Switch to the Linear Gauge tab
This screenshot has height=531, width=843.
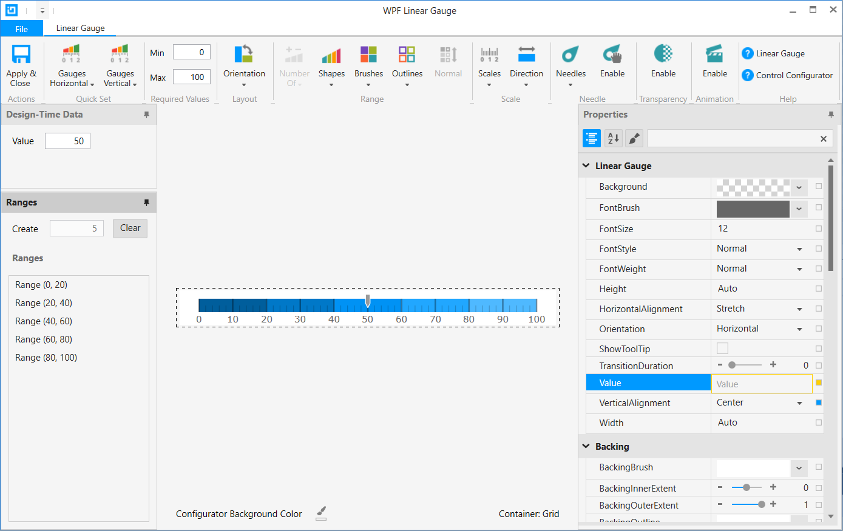point(80,28)
